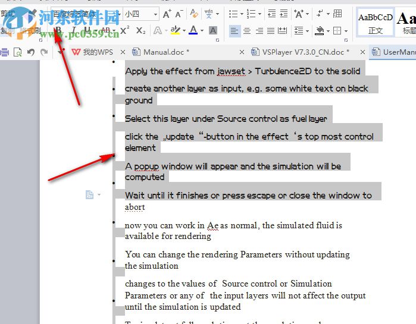Click the print icon in quick access

coord(4,52)
